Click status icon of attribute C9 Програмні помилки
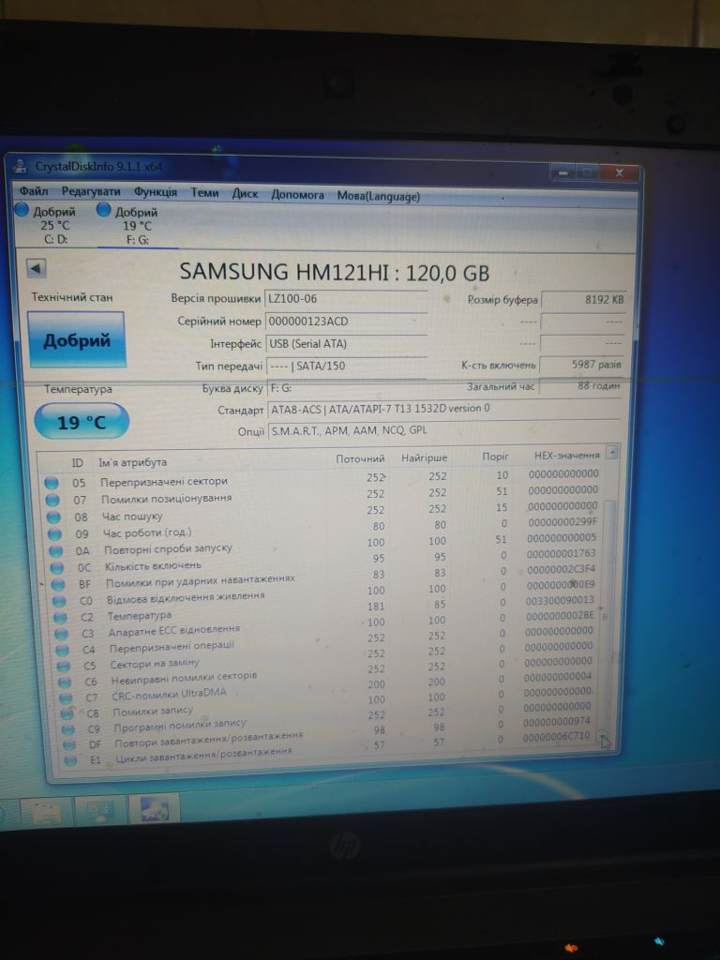 (x=68, y=729)
